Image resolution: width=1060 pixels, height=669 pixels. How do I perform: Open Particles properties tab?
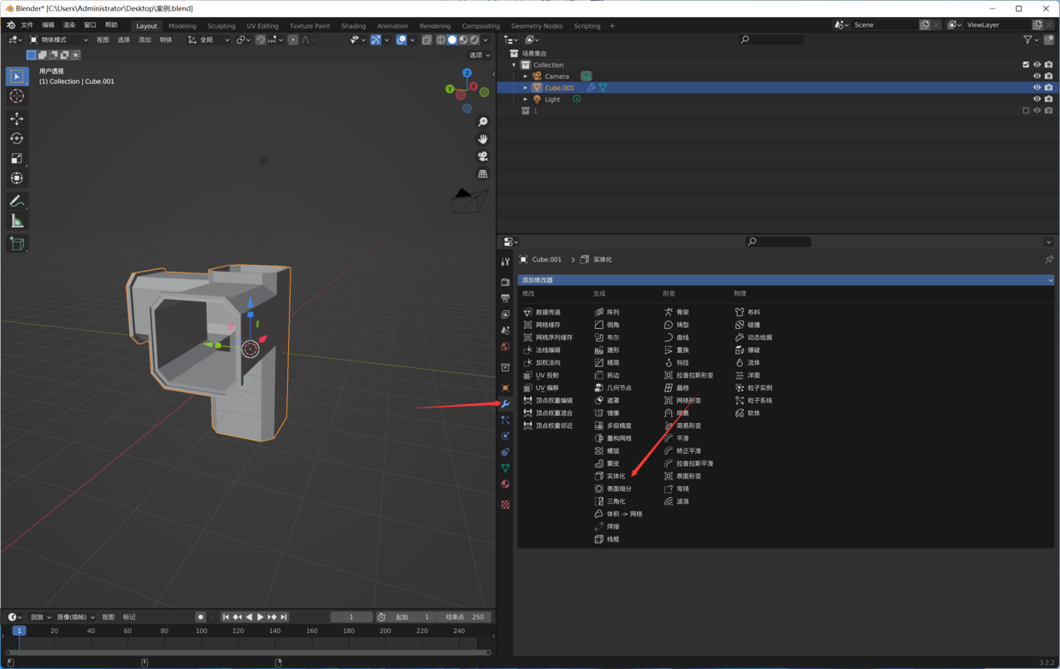point(505,420)
